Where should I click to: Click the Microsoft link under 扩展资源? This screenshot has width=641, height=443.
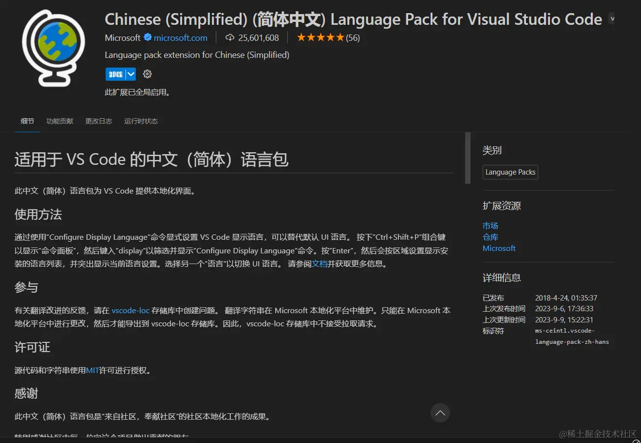point(499,248)
